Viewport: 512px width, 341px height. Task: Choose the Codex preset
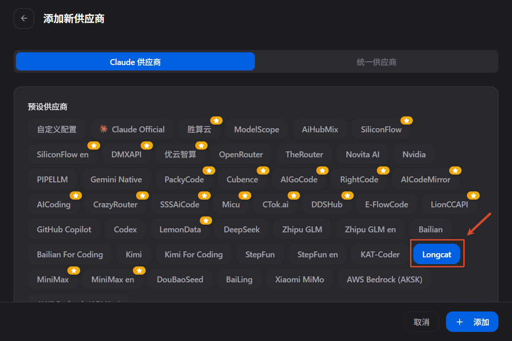coord(126,230)
